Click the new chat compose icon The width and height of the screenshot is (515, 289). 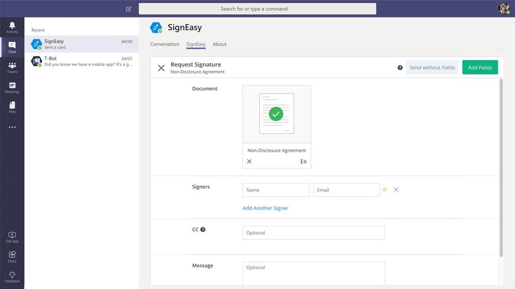point(129,9)
